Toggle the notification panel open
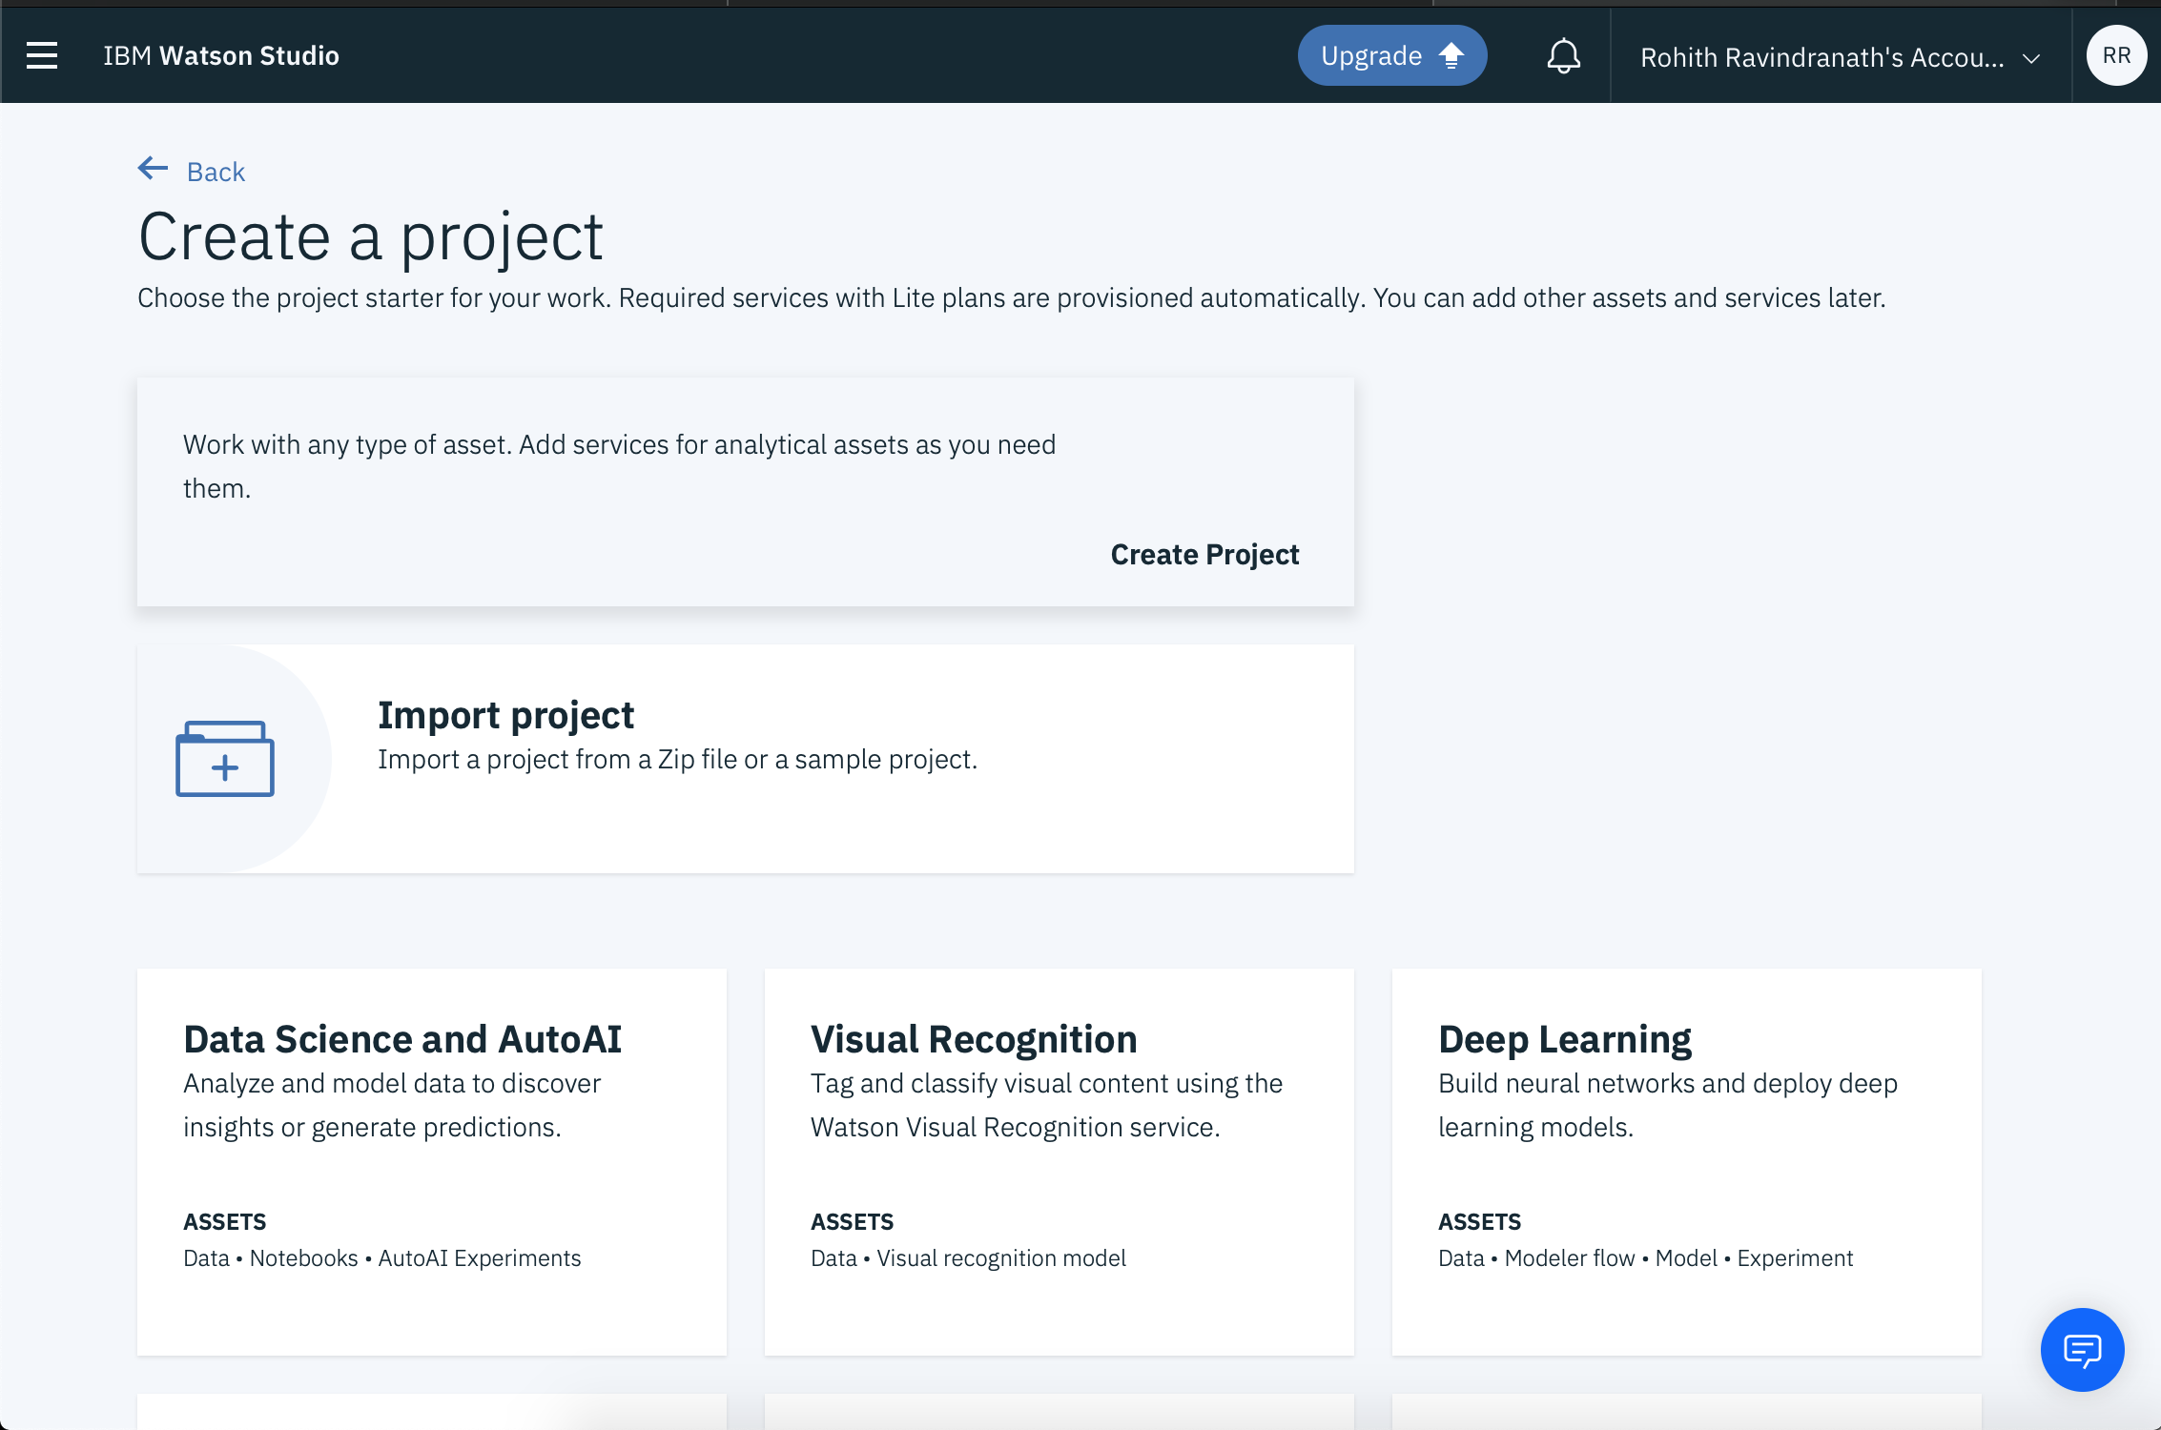Viewport: 2161px width, 1430px height. click(x=1561, y=54)
